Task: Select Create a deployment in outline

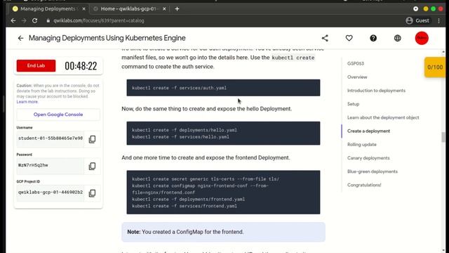Action: point(368,131)
